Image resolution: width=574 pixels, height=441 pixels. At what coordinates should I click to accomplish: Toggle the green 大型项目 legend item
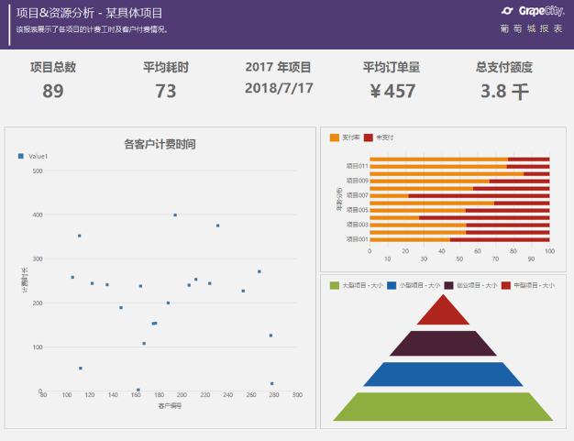(335, 285)
